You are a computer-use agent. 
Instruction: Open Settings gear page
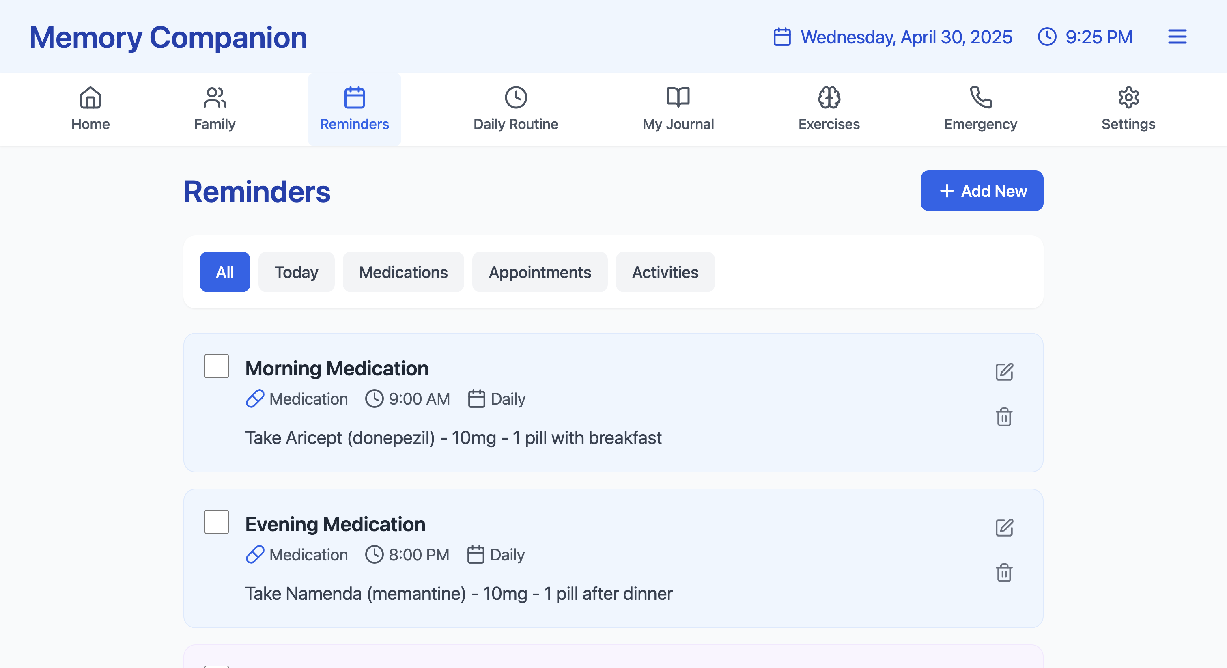tap(1128, 109)
